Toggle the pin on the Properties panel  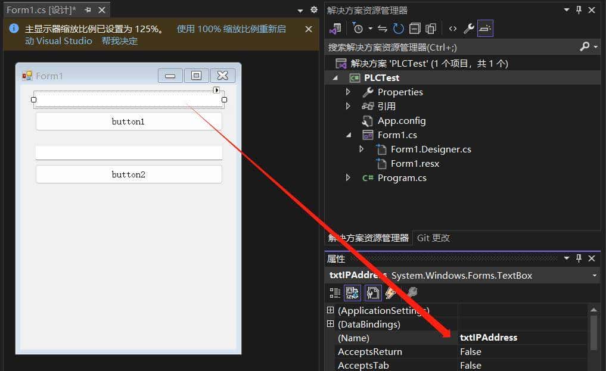click(x=578, y=258)
